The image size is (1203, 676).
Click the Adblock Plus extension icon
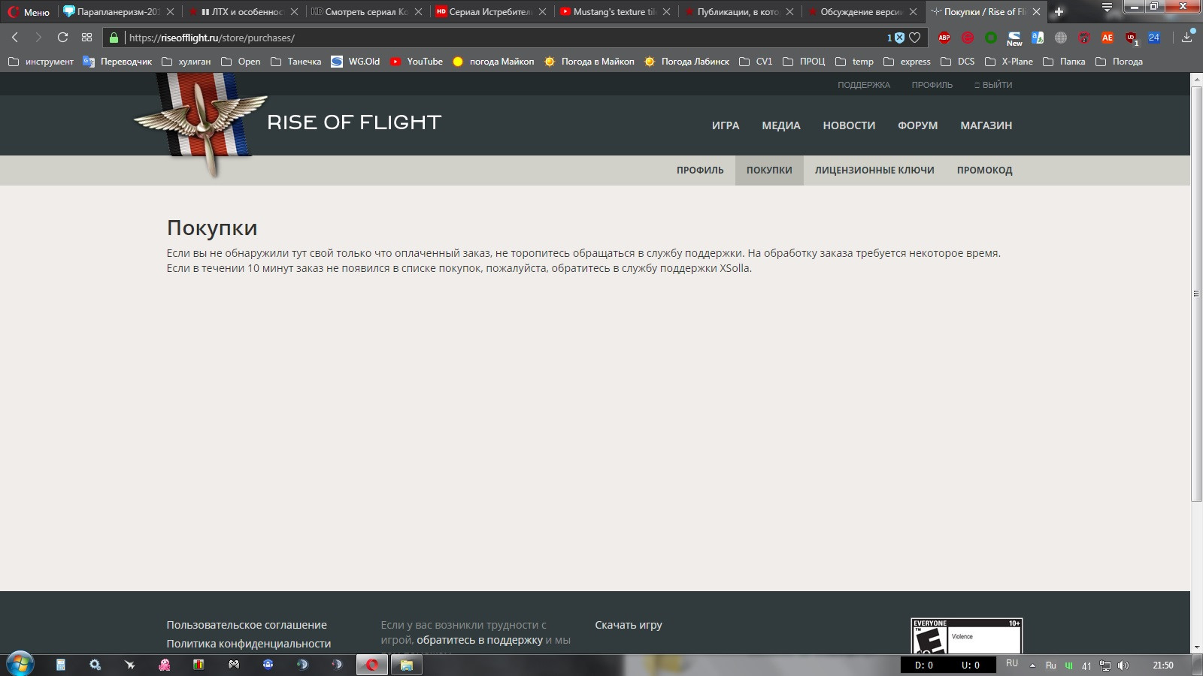pyautogui.click(x=944, y=38)
